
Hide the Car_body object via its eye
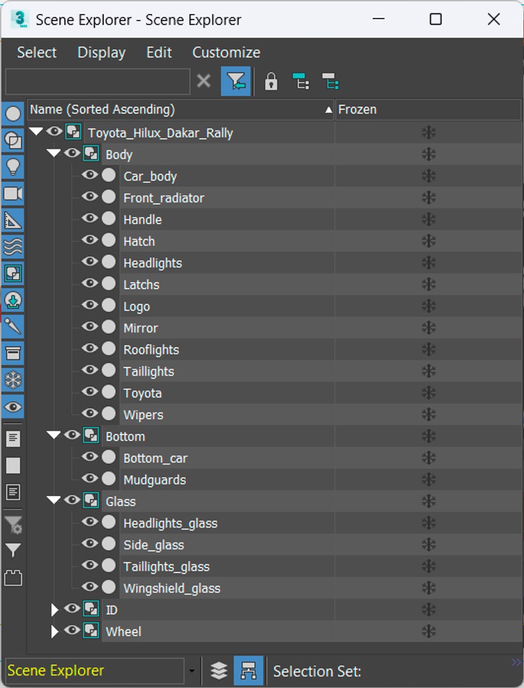pyautogui.click(x=90, y=175)
